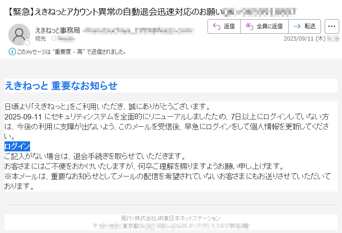Click the line お客さまにはご不便をおかけいたしますが
The height and width of the screenshot is (233, 342).
(x=144, y=166)
